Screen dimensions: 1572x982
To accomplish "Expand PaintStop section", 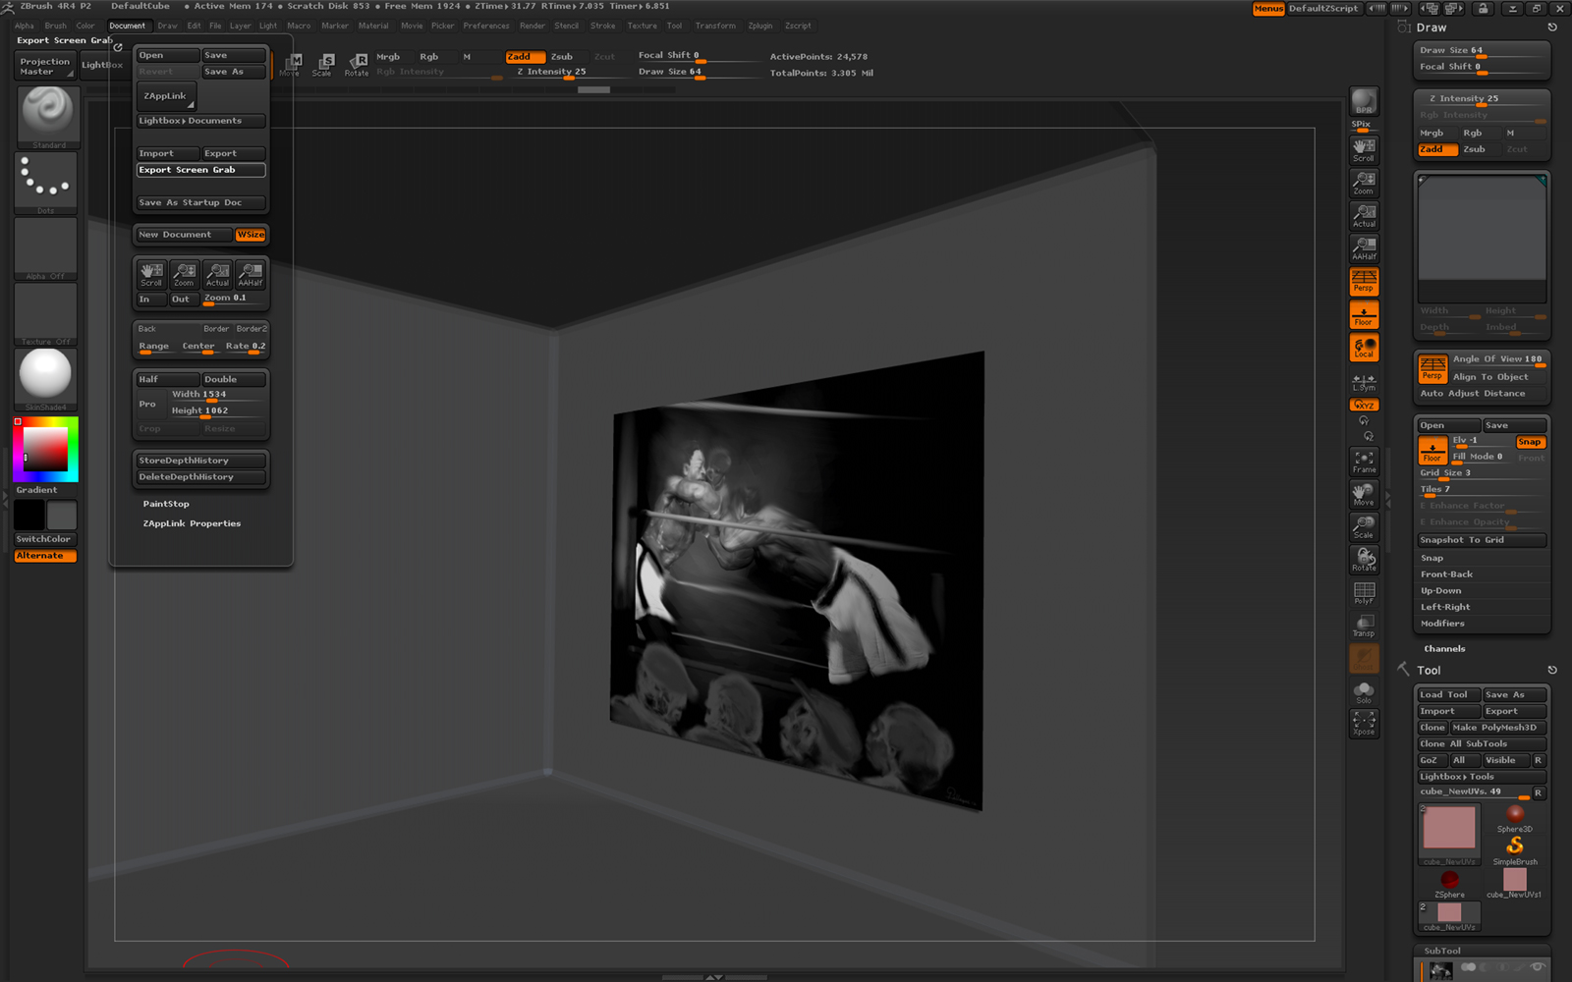I will [166, 504].
